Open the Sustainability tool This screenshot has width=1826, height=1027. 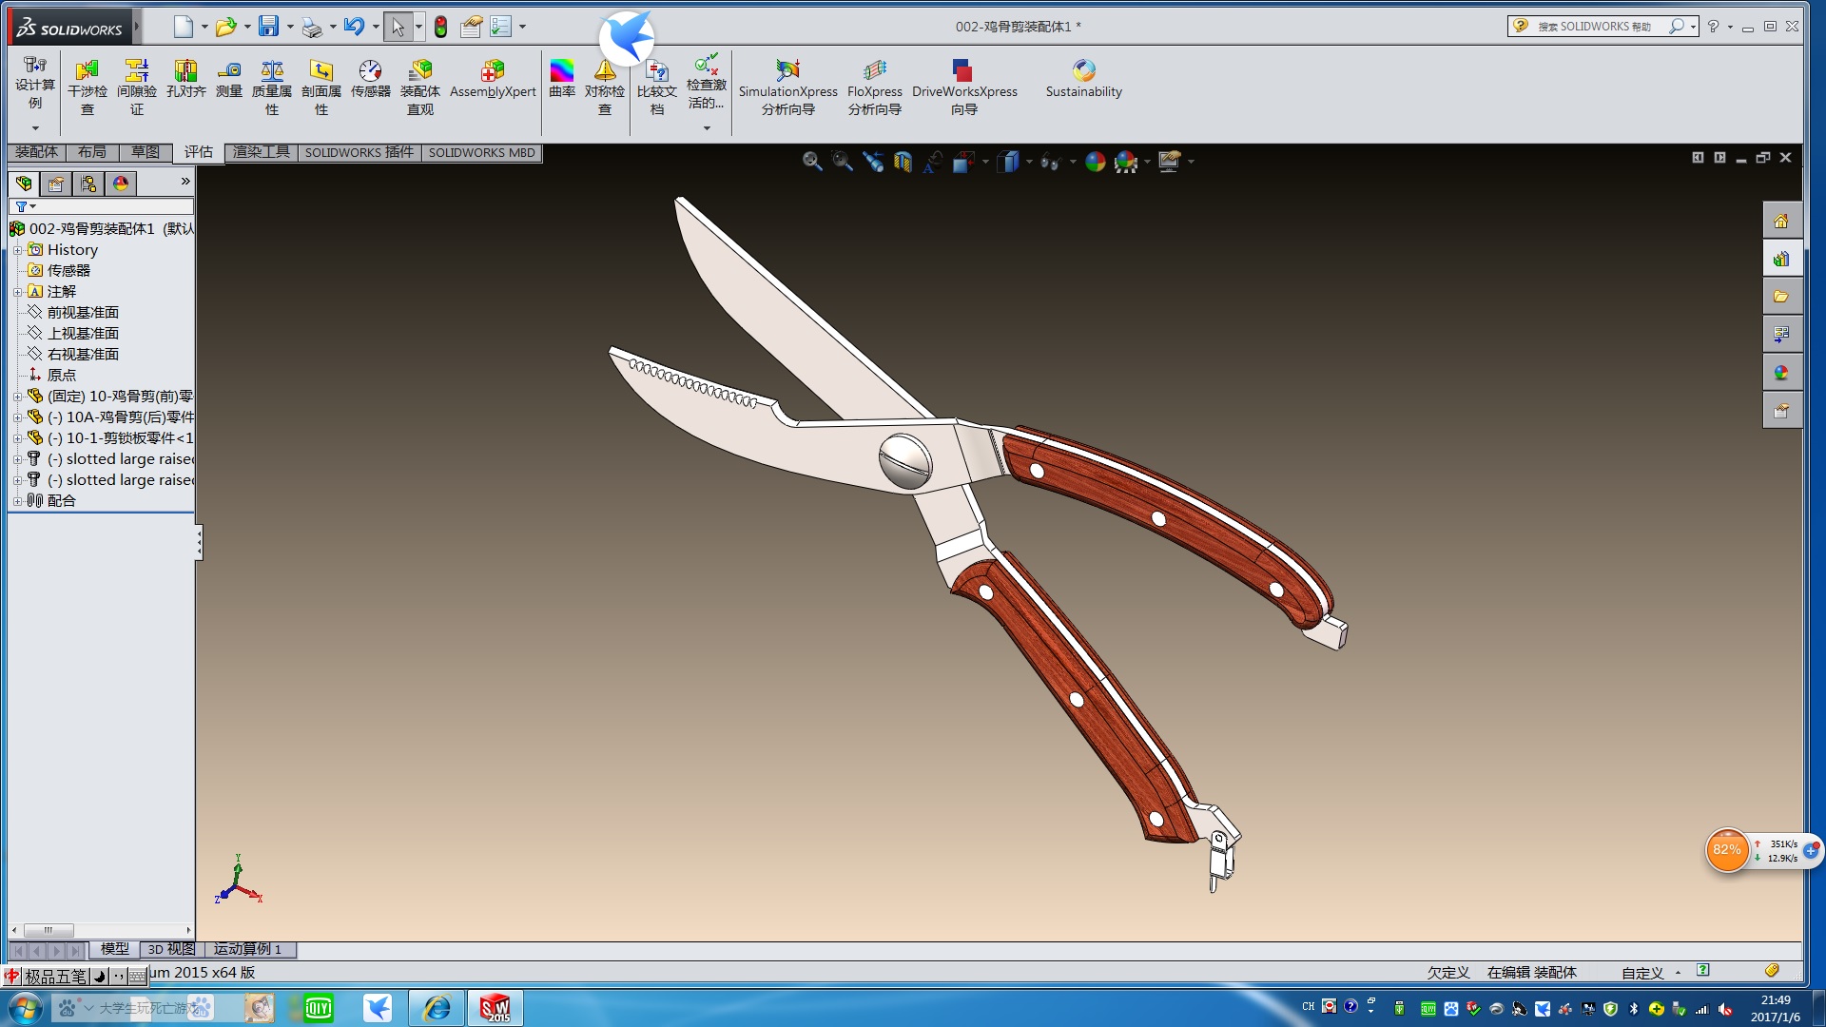1083,71
